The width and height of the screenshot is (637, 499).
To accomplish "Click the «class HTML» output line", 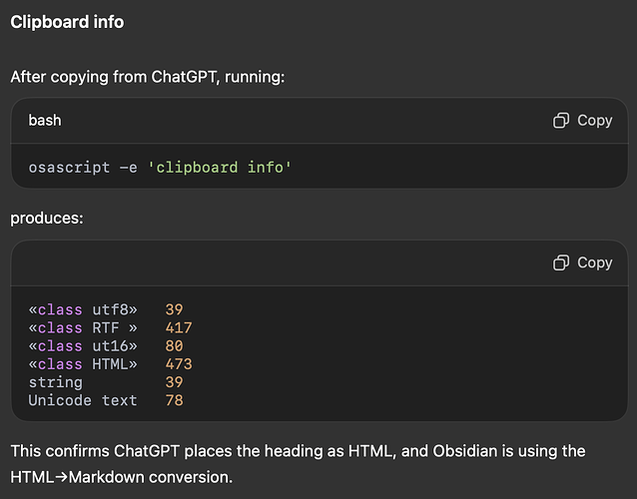I will coord(83,364).
